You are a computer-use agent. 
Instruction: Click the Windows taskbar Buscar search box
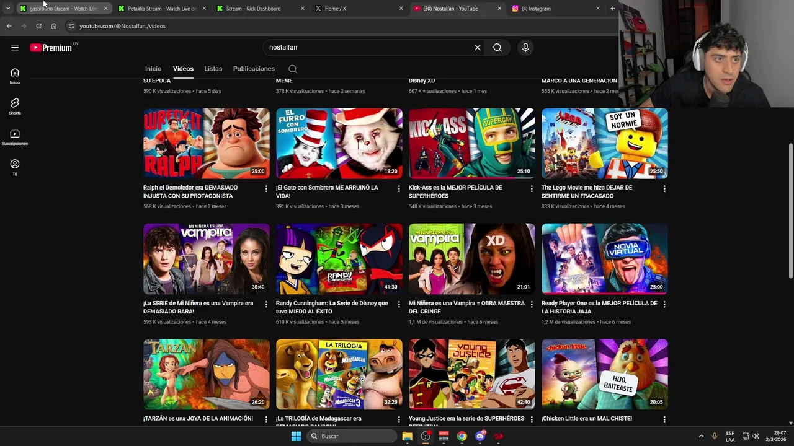coord(352,436)
